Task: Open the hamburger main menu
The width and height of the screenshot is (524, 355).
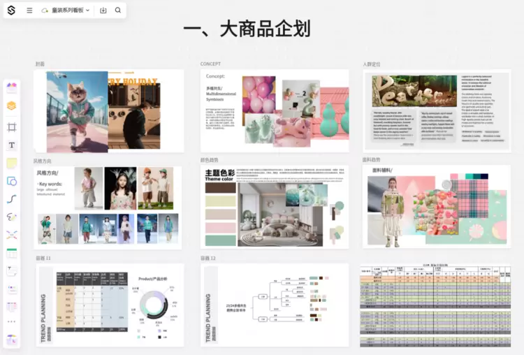Action: [29, 10]
